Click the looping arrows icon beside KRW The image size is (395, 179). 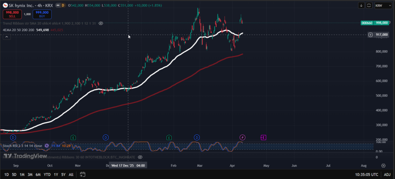click(369, 5)
